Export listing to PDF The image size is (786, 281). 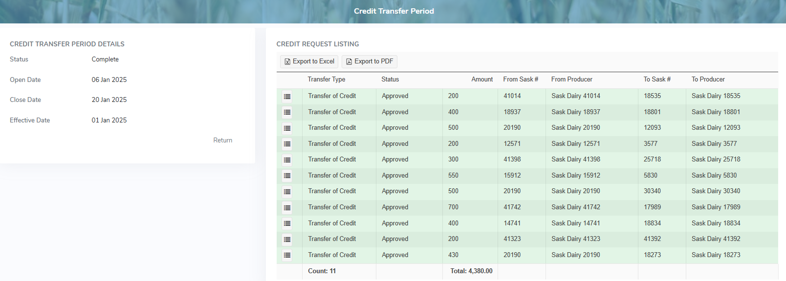pos(370,61)
